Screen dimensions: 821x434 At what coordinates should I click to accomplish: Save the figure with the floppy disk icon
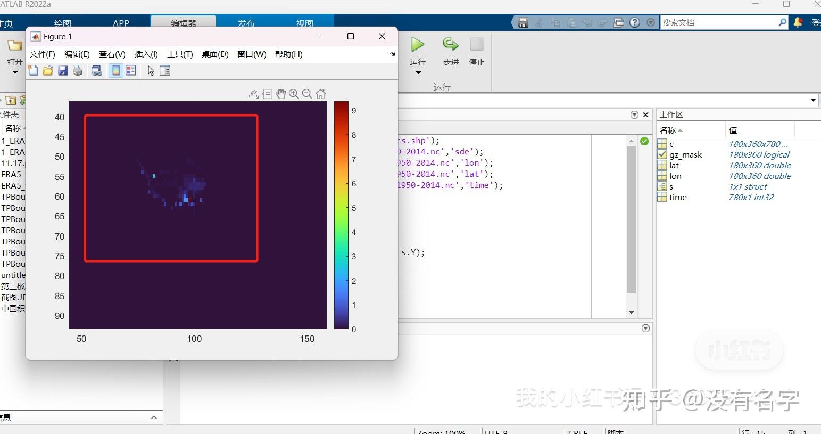(63, 70)
